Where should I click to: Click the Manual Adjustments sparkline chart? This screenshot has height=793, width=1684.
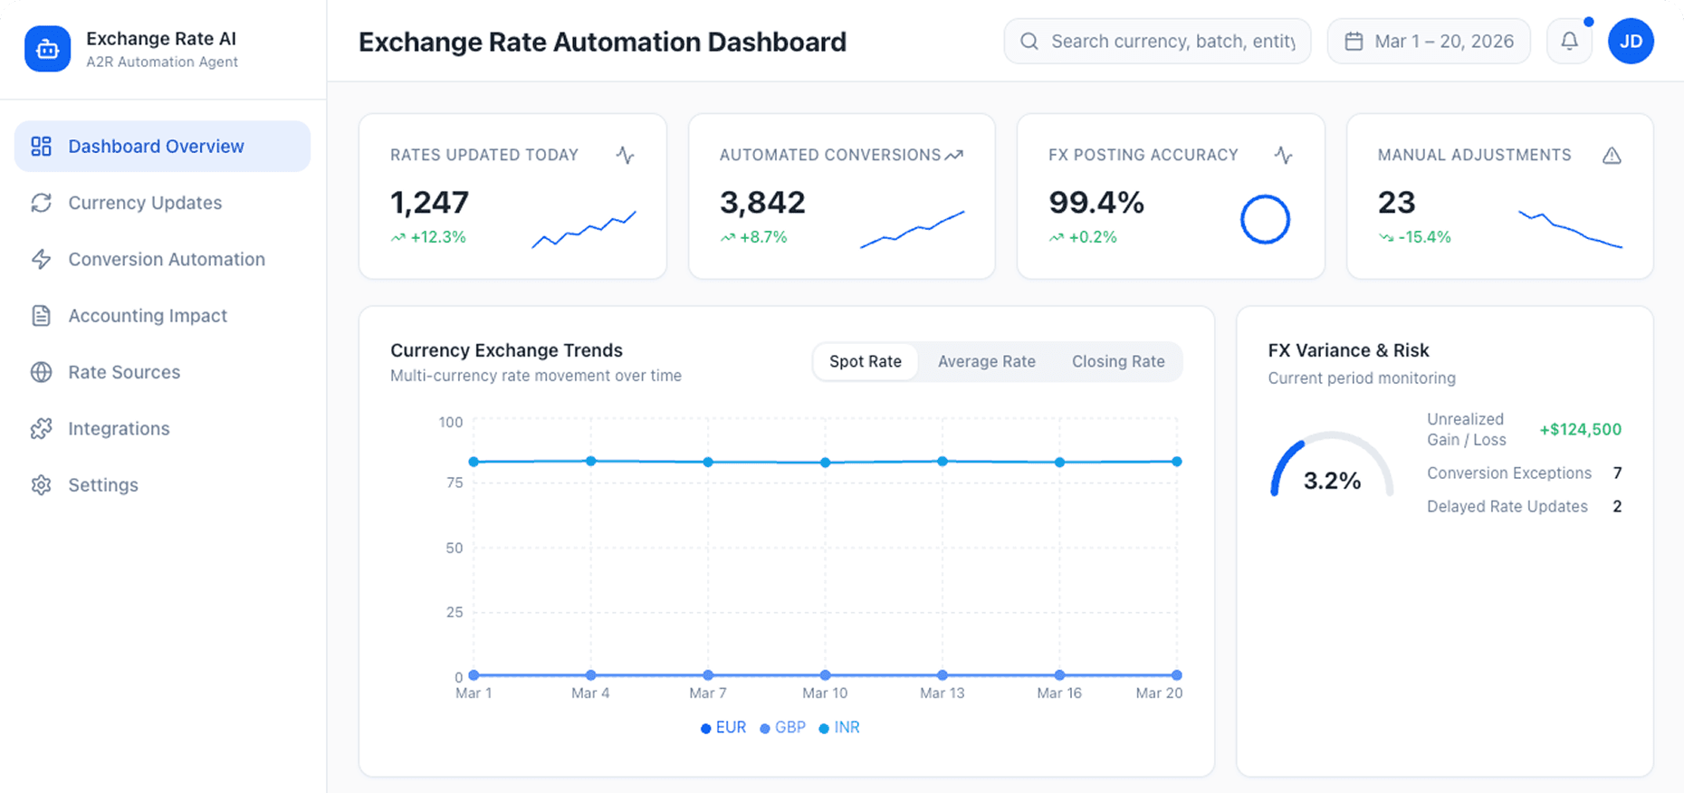1570,229
